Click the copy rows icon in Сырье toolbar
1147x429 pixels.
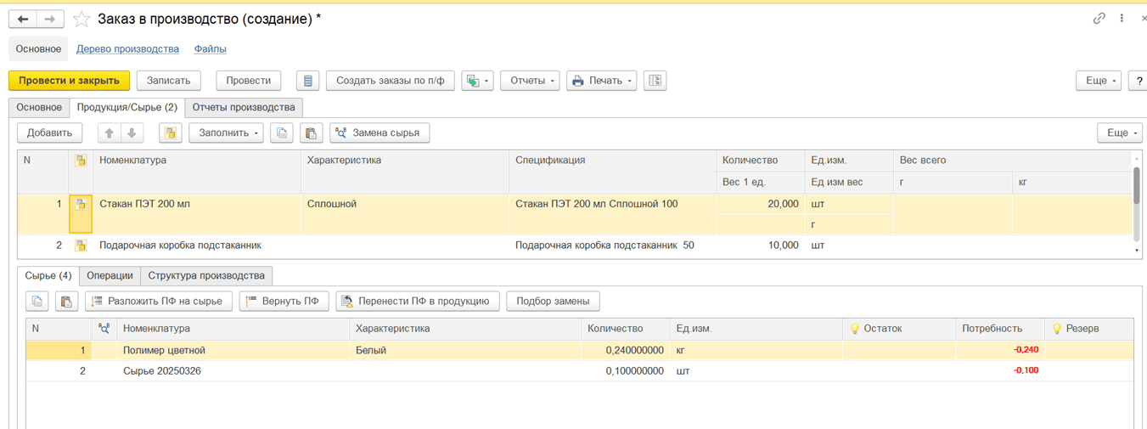tap(37, 301)
